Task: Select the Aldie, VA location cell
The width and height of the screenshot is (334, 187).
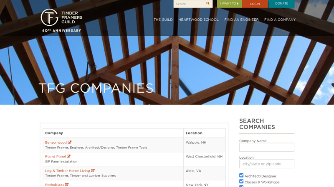Action: (205, 173)
